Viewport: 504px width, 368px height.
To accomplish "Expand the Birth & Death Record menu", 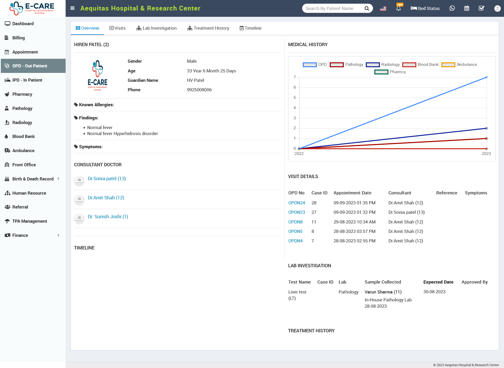I will 33,179.
